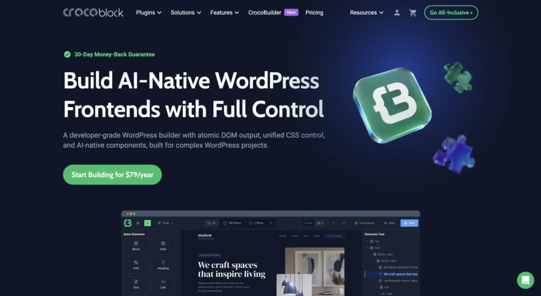
Task: Add a Link basic element
Action: tap(163, 284)
